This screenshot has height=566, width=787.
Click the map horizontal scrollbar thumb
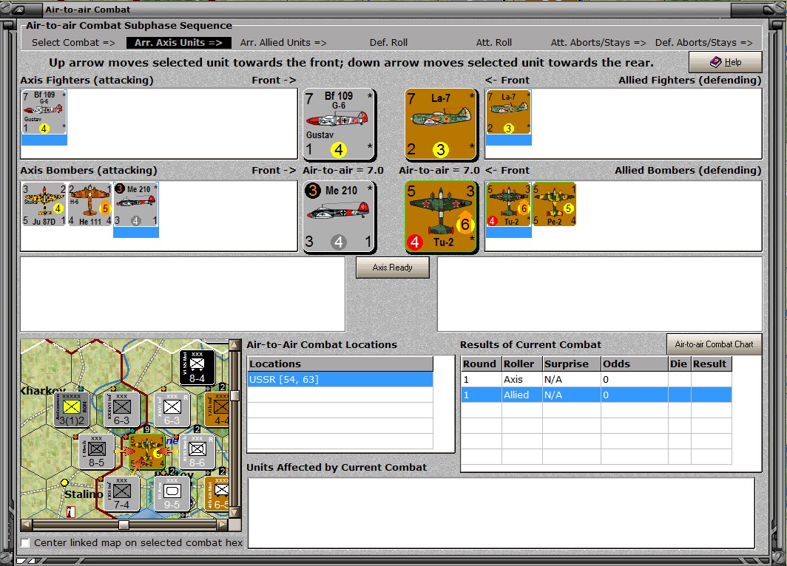click(x=124, y=525)
